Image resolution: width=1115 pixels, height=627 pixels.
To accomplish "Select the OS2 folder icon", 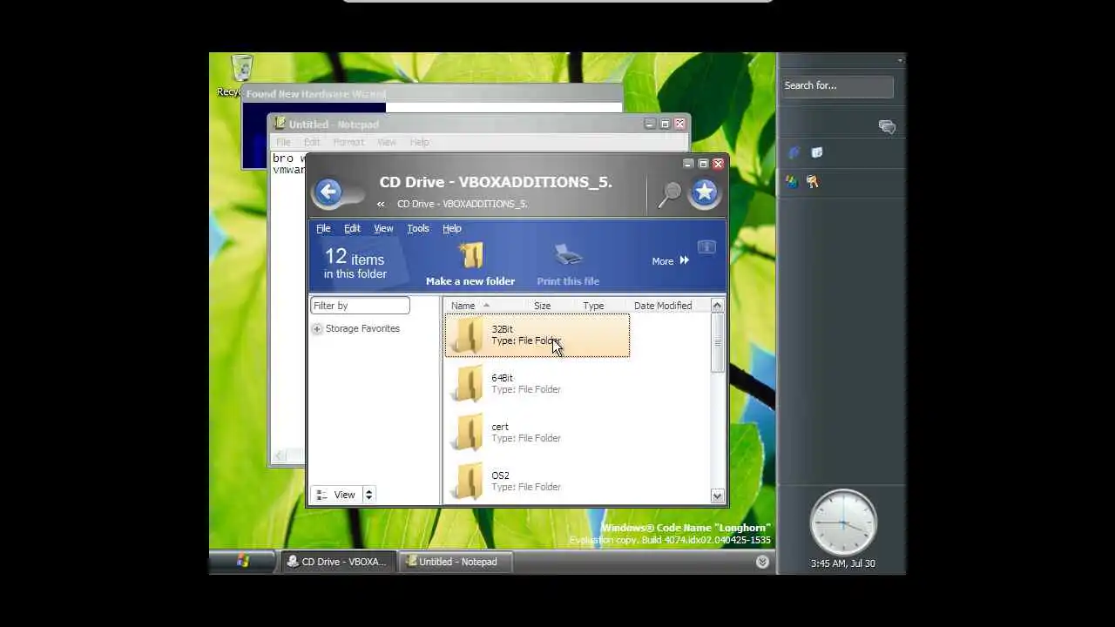I will tap(468, 482).
